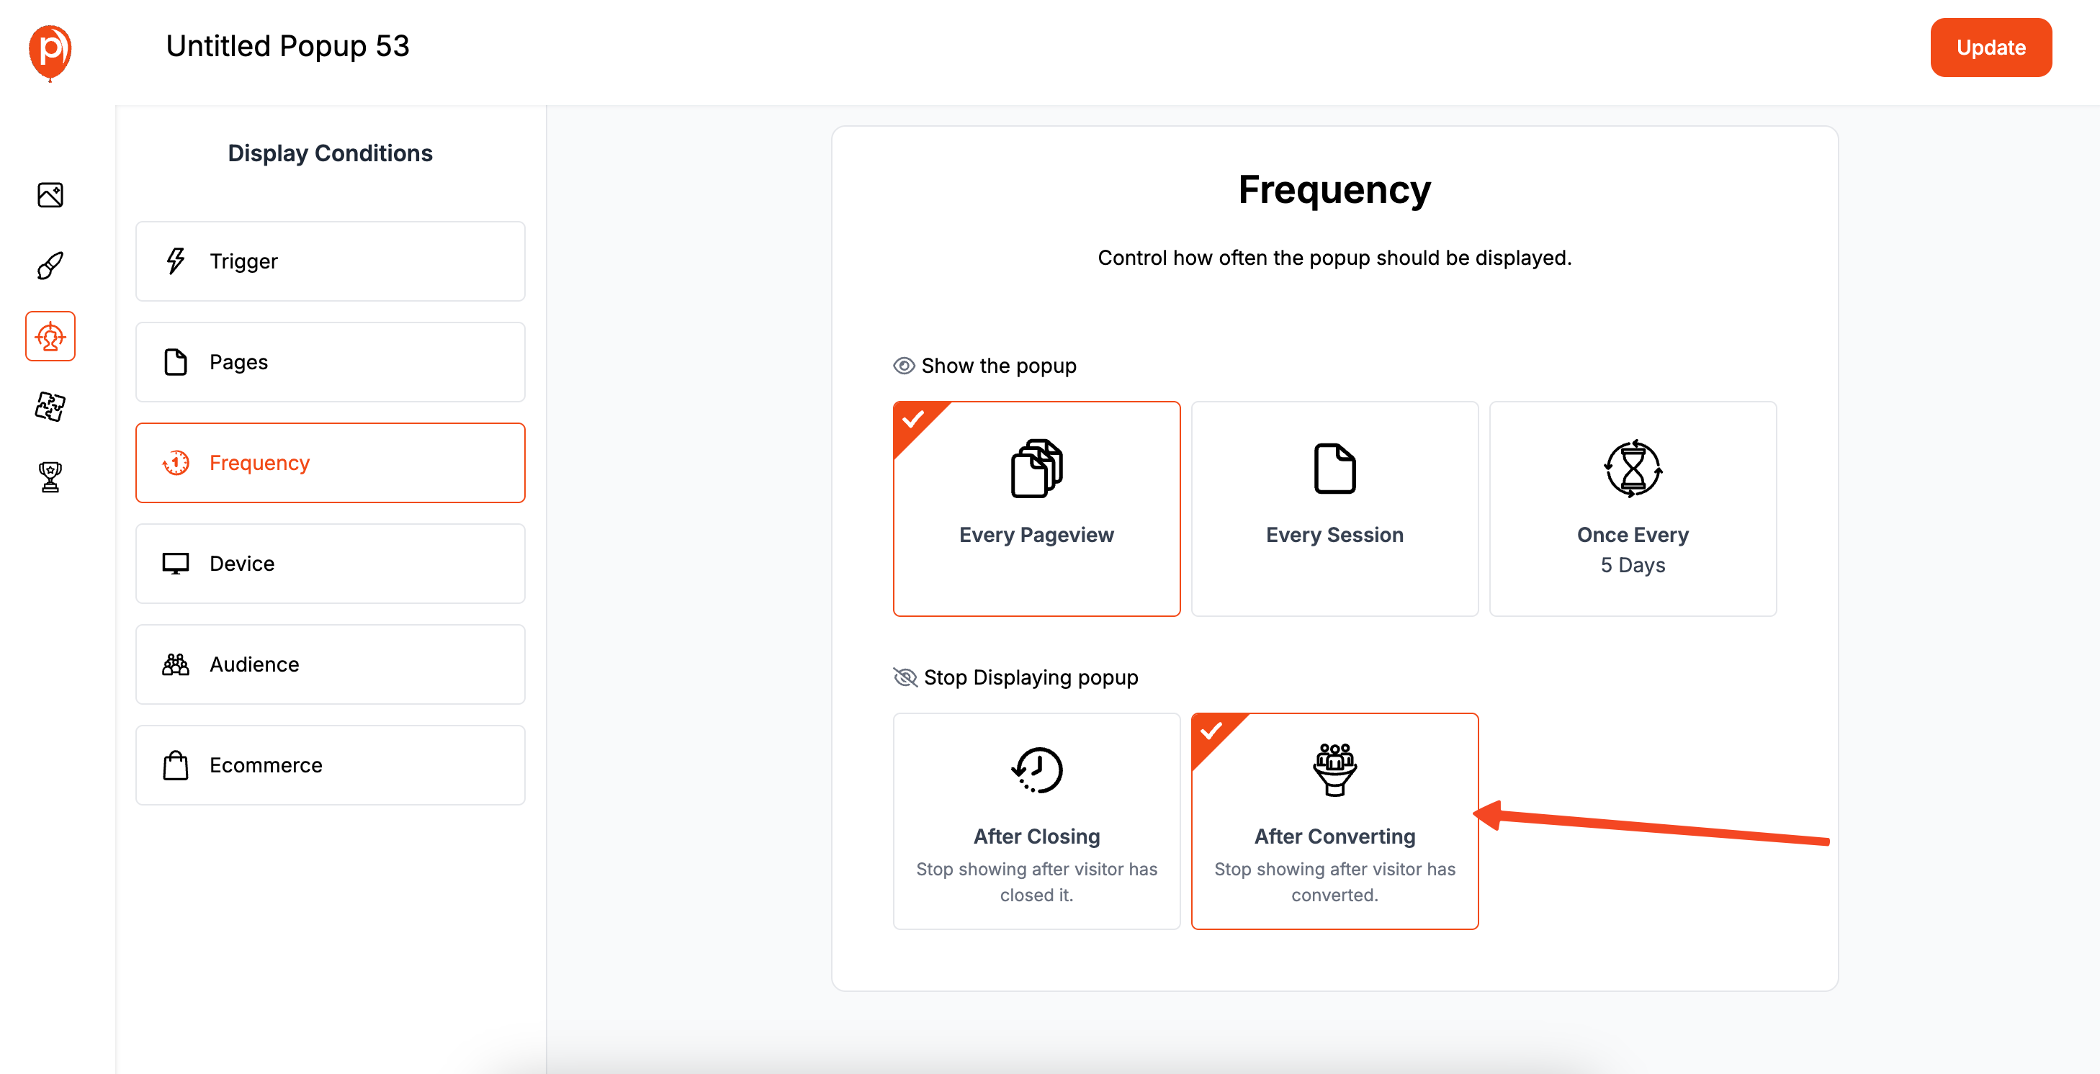Open the trophy sidebar icon
The image size is (2100, 1074).
point(50,477)
